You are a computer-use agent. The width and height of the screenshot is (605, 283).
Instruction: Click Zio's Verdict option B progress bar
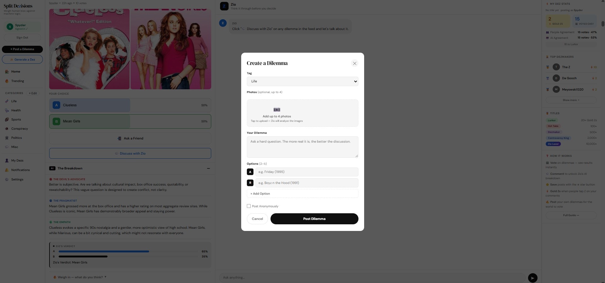(x=128, y=256)
